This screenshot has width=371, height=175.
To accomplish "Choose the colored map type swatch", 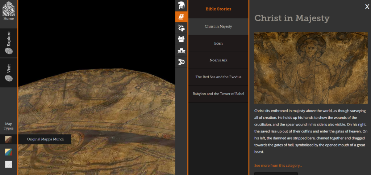I will point(9,152).
